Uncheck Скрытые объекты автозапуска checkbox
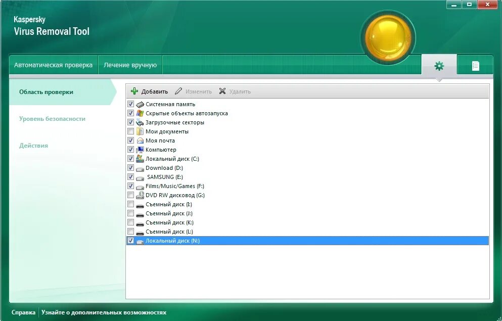 pyautogui.click(x=130, y=113)
